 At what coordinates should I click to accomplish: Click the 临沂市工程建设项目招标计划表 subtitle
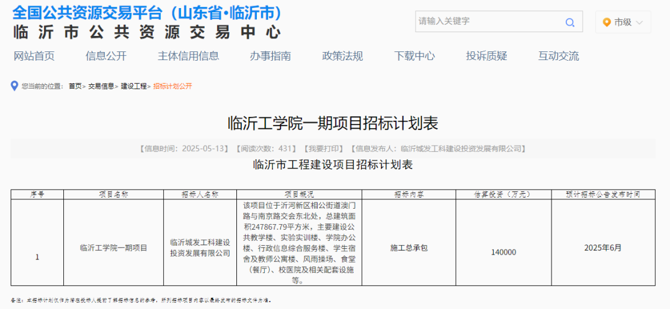[x=333, y=165]
